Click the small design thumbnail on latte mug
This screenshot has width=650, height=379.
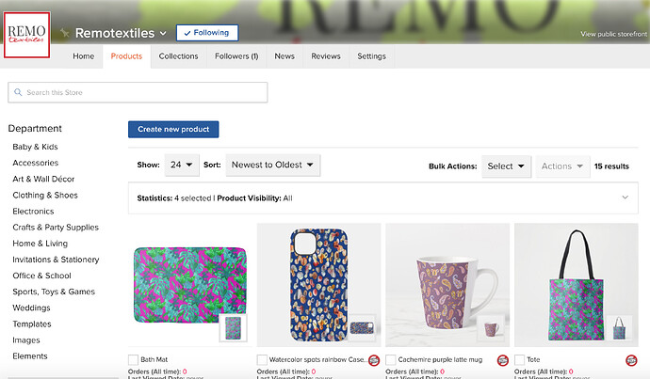[491, 328]
